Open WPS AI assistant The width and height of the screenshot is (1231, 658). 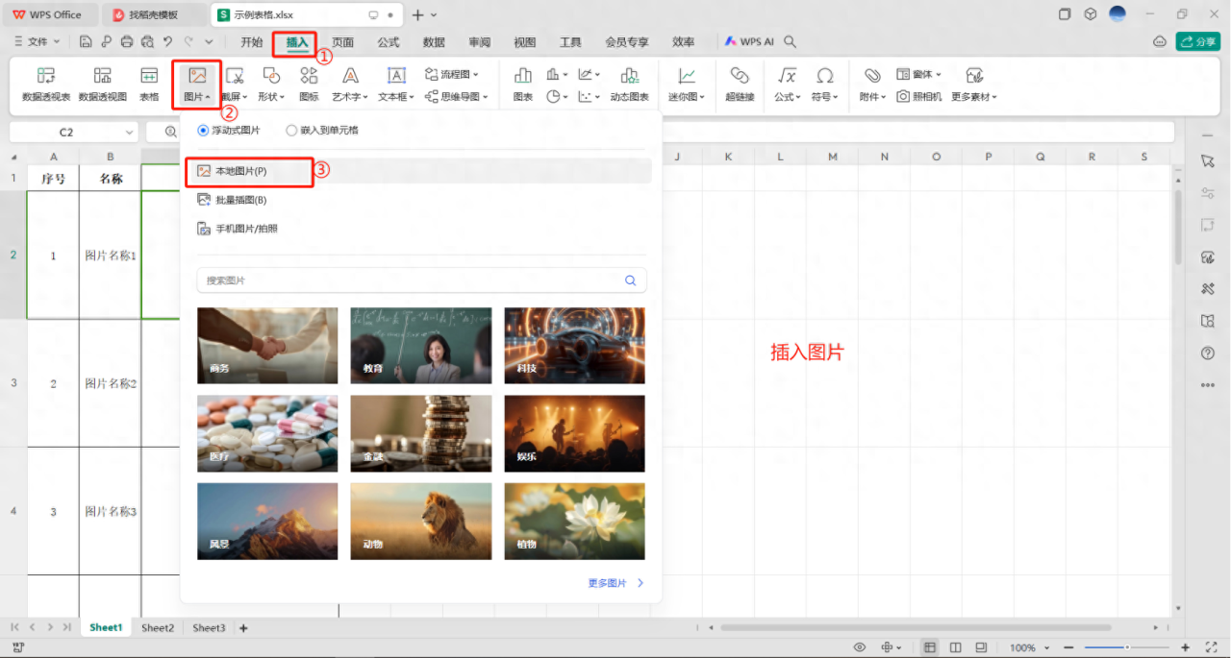[x=750, y=41]
